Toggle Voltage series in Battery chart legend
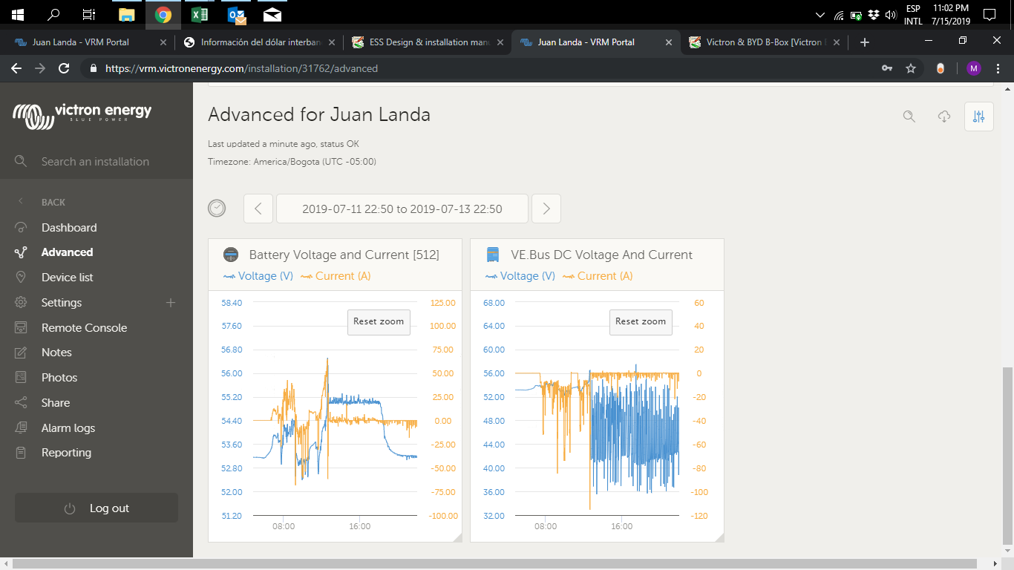This screenshot has height=570, width=1014. [x=258, y=276]
